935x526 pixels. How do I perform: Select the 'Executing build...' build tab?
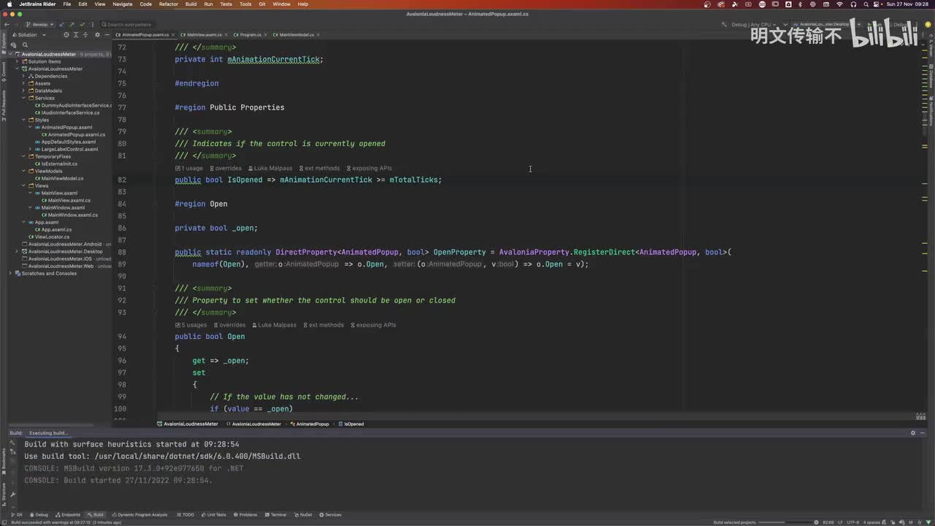[x=48, y=432]
